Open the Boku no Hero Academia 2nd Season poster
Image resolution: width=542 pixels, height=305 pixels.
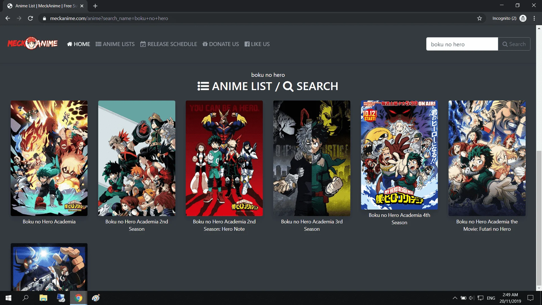click(137, 158)
